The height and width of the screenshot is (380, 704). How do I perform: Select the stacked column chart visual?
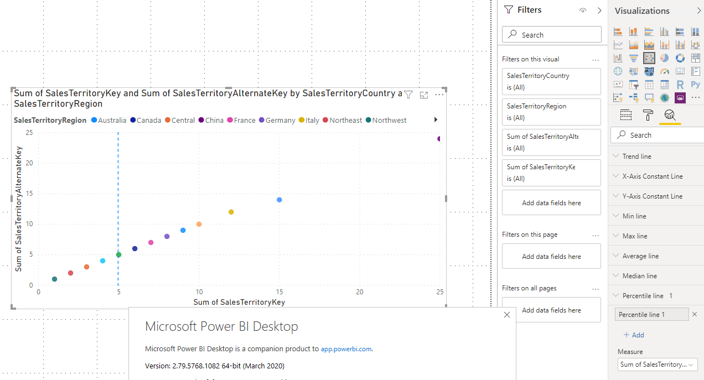(x=634, y=32)
